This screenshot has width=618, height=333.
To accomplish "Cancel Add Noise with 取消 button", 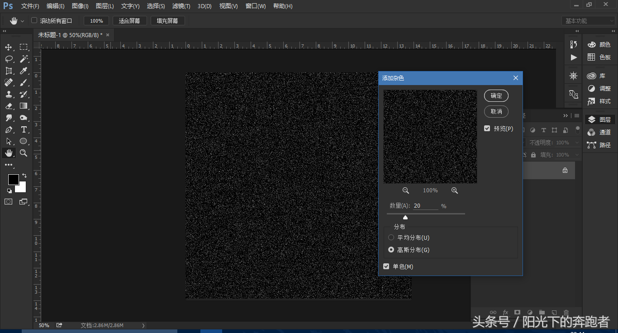I will (x=496, y=111).
